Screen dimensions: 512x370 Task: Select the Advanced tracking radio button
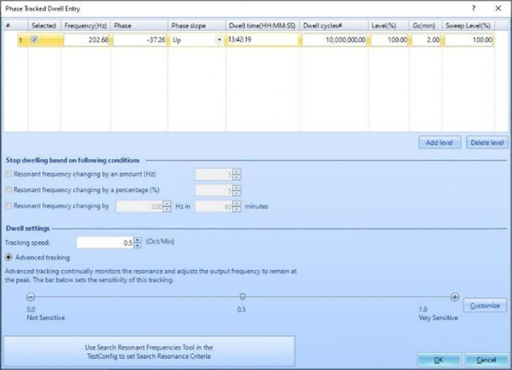[9, 258]
